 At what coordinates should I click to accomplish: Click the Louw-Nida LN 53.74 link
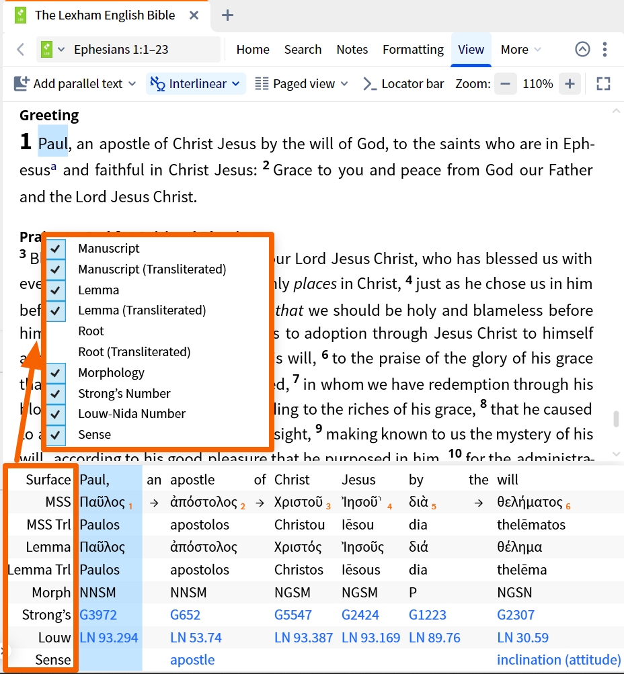(x=196, y=638)
